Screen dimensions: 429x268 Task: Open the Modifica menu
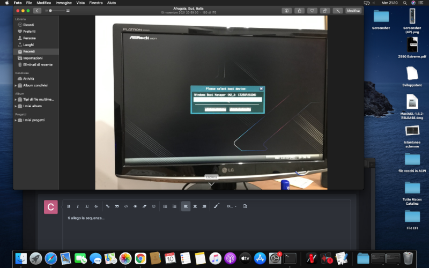(x=44, y=3)
